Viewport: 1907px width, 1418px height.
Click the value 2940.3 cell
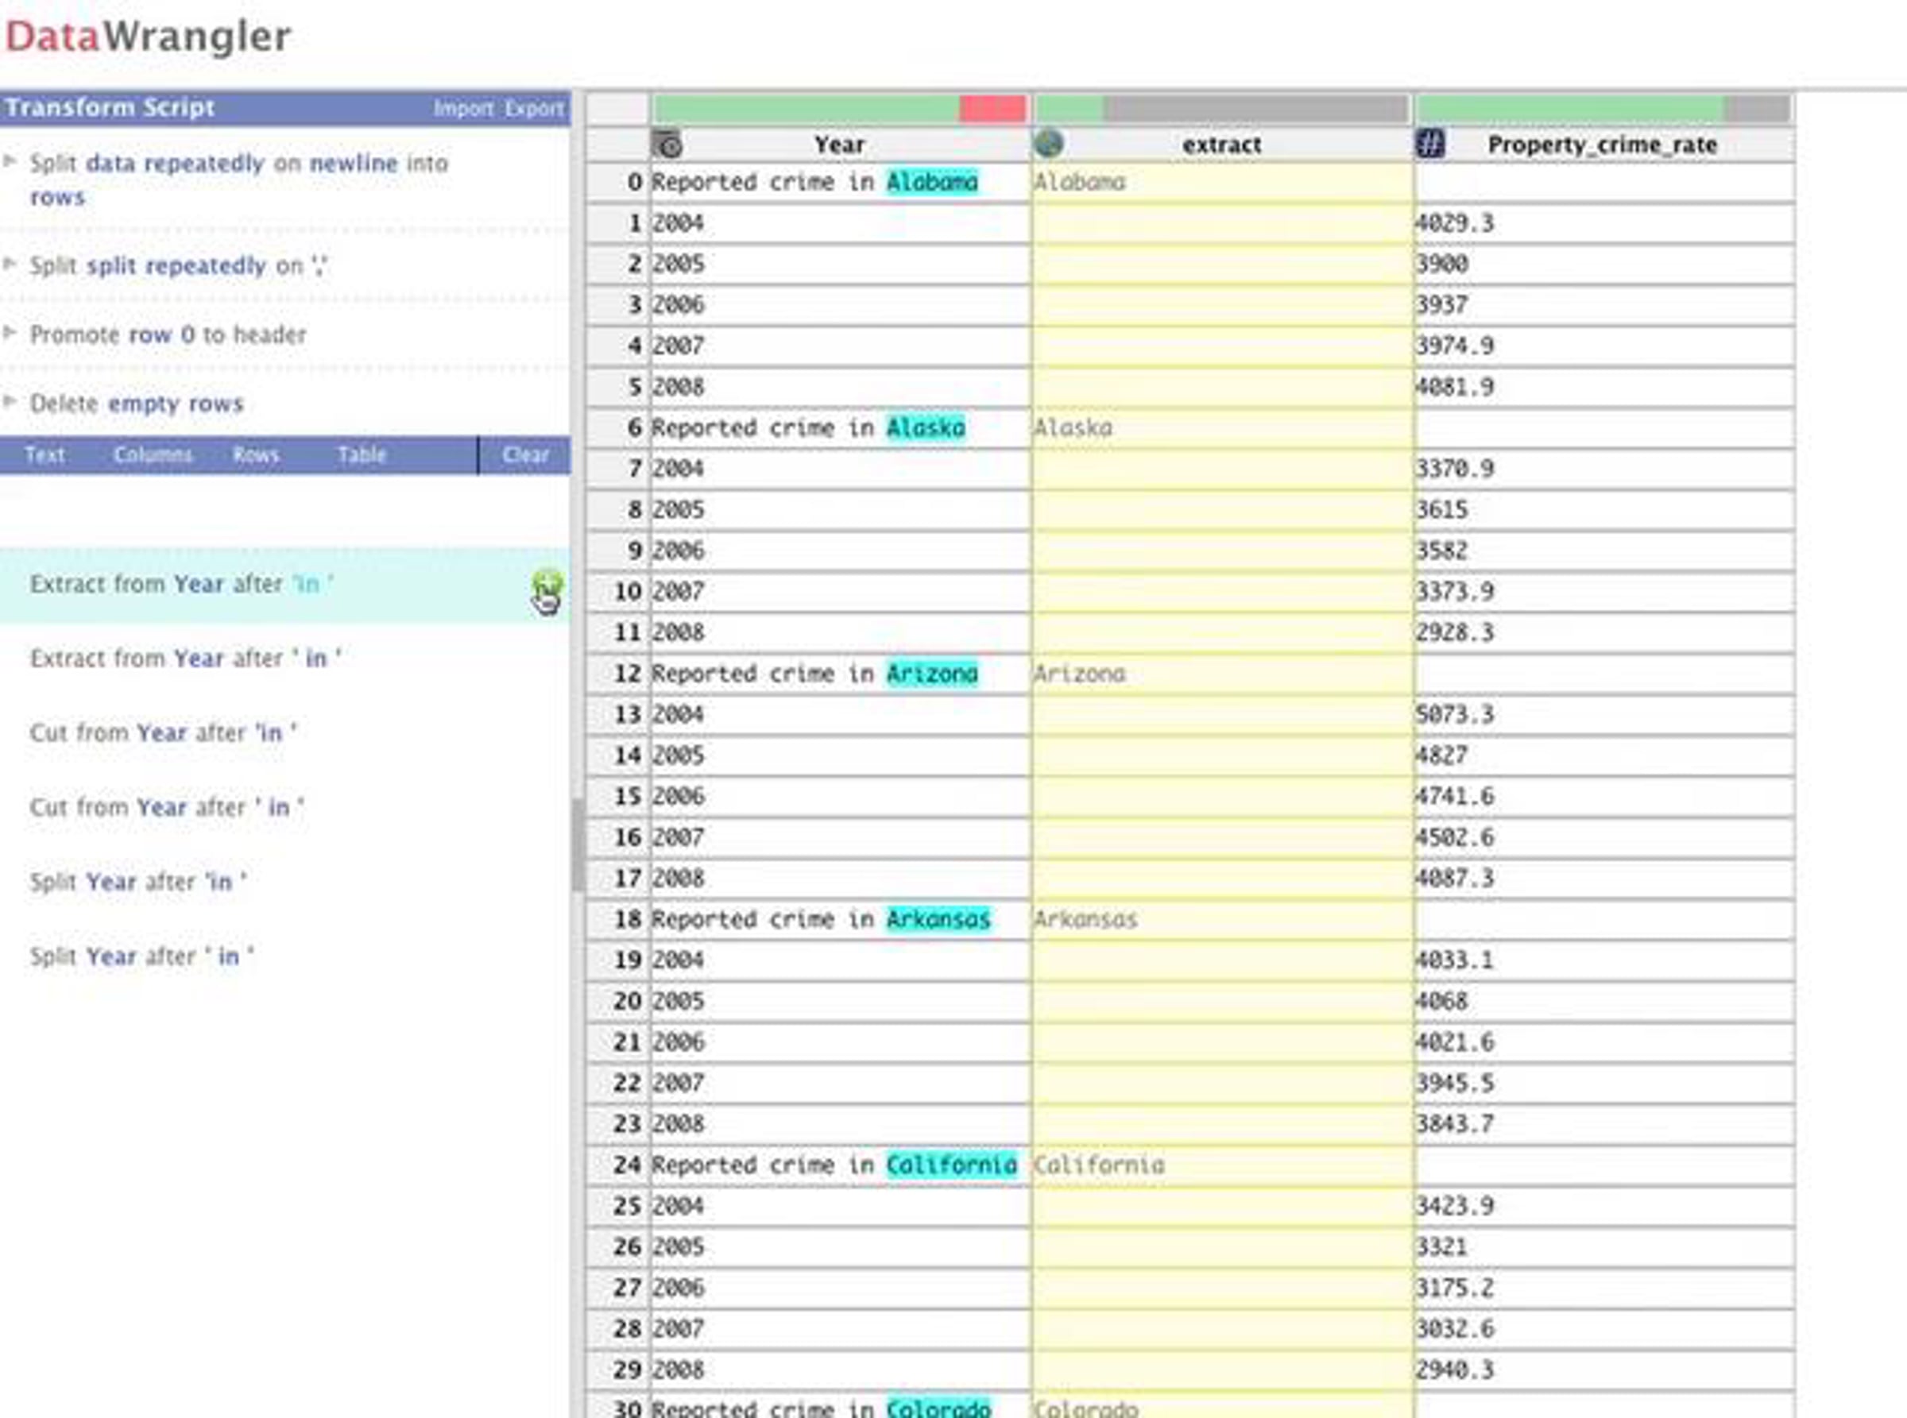1605,1370
